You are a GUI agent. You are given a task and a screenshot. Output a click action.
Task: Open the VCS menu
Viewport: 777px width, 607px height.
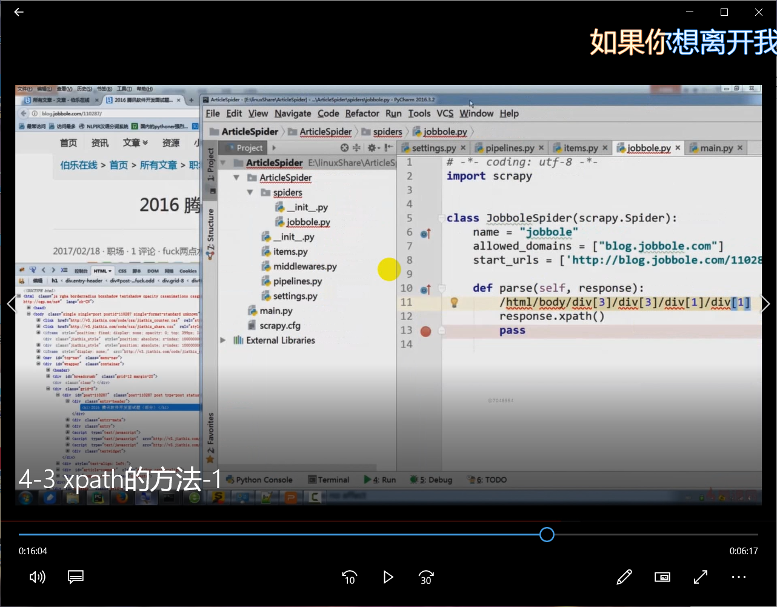click(445, 113)
